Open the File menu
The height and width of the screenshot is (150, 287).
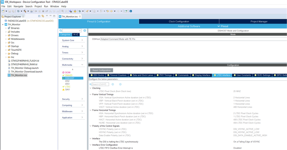3,6
